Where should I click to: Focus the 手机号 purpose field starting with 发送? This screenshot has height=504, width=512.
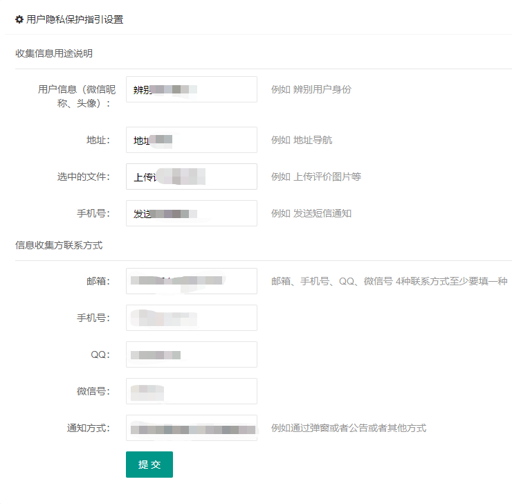[192, 213]
